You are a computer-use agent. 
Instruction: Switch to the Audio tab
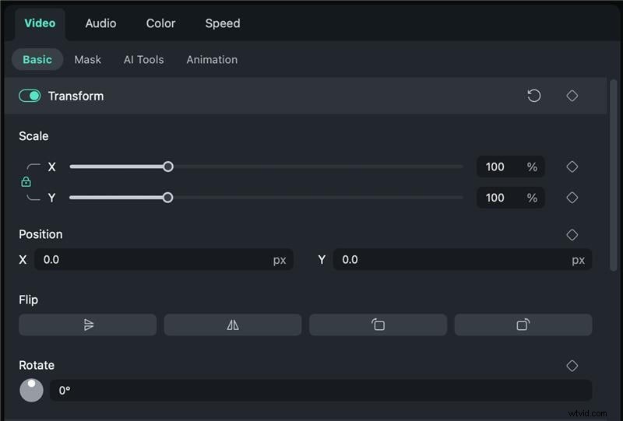pos(100,23)
